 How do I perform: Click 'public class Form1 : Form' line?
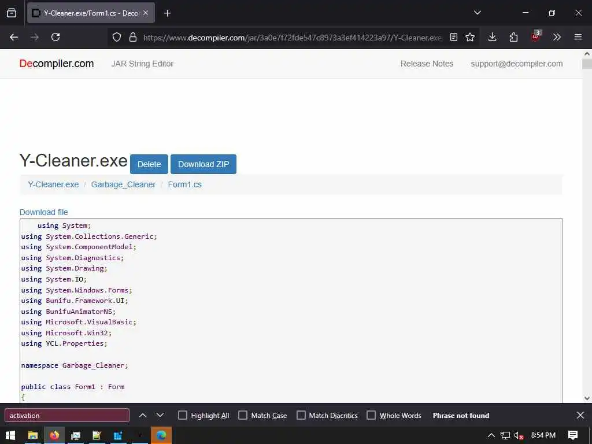[73, 387]
